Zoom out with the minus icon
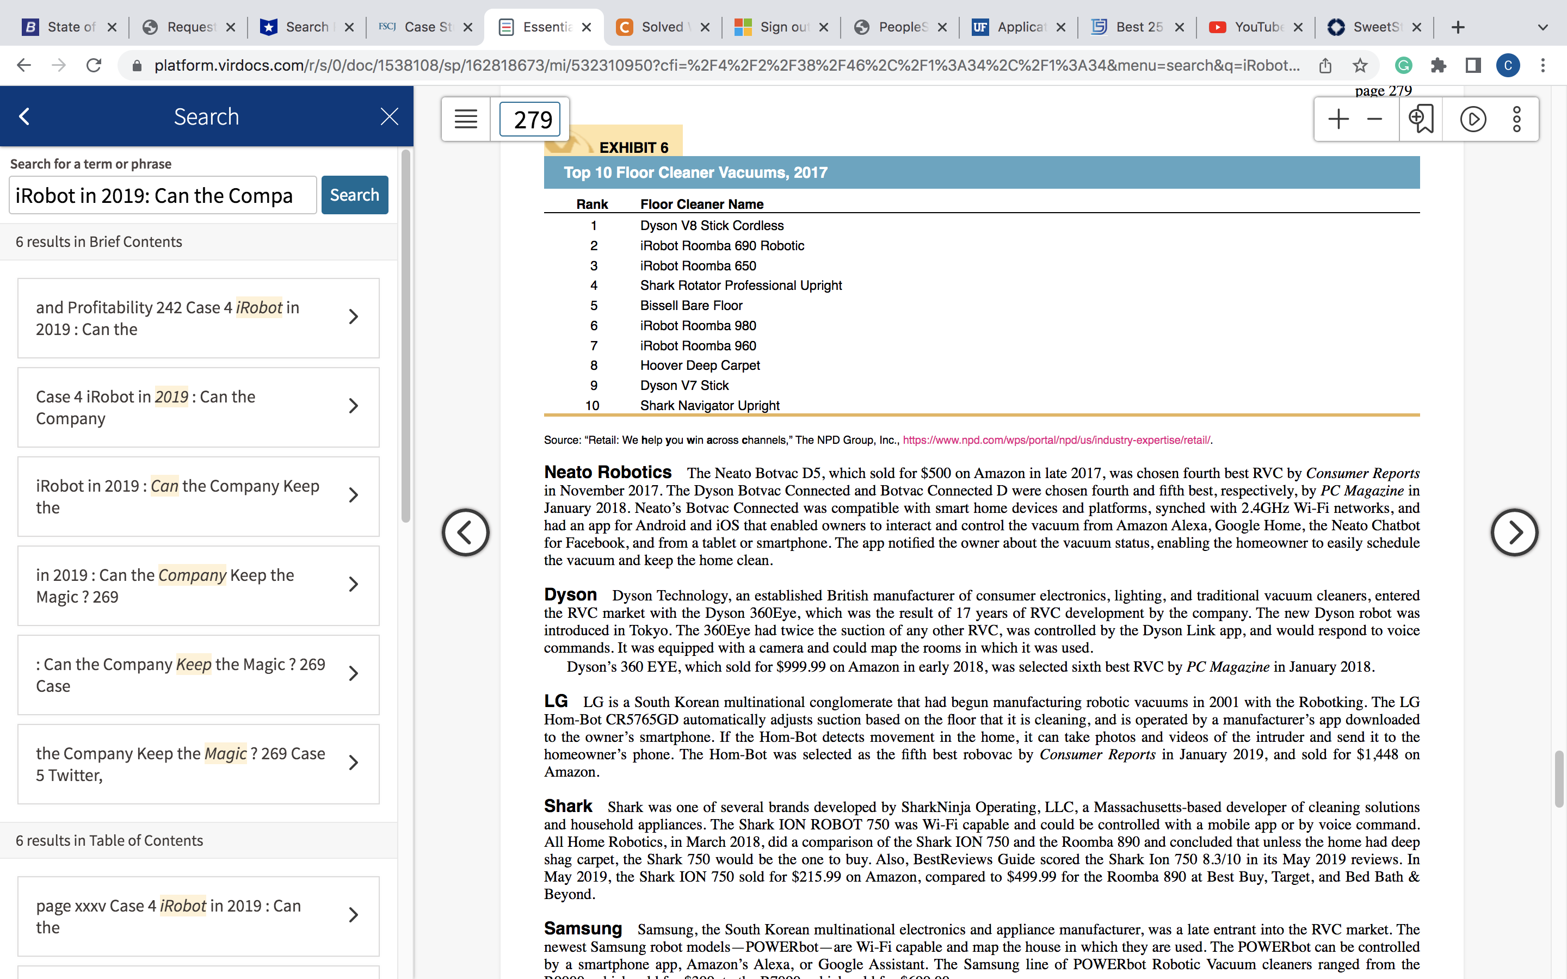This screenshot has width=1567, height=979. pyautogui.click(x=1375, y=119)
